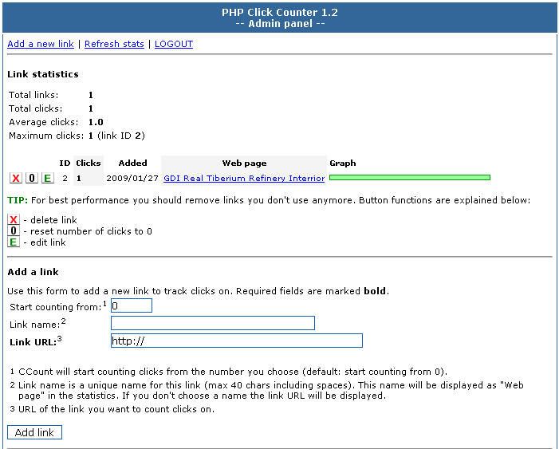
Task: Click the green graph bar for link 2
Action: tap(409, 178)
